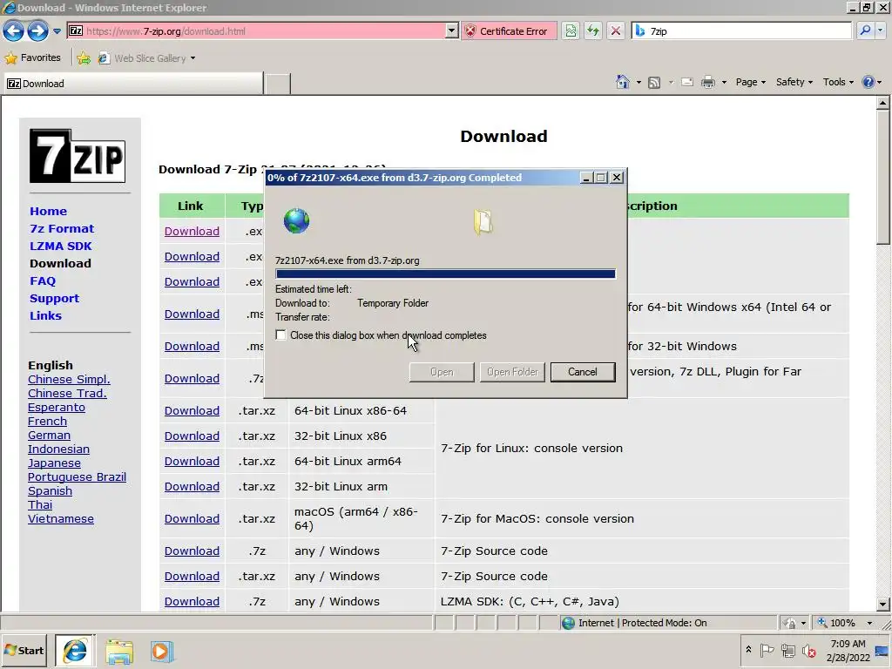This screenshot has height=669, width=892.
Task: Click the Read Mail icon
Action: (x=687, y=82)
